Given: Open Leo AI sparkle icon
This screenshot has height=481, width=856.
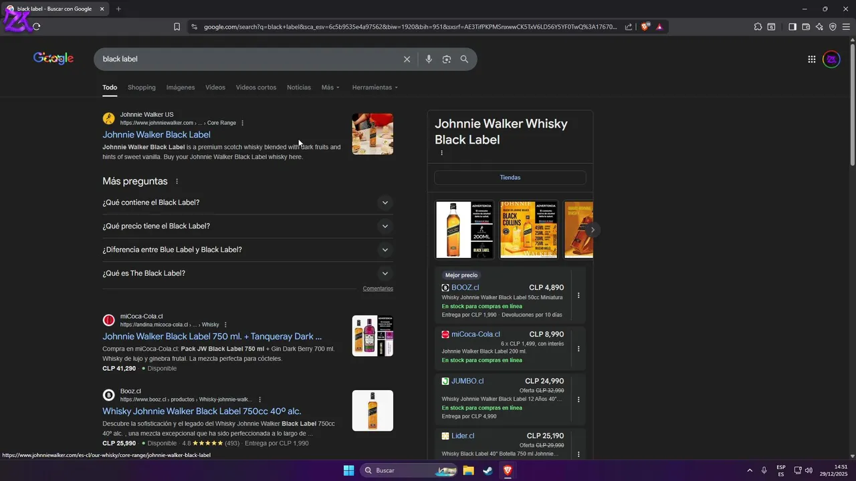Looking at the screenshot, I should [x=819, y=27].
